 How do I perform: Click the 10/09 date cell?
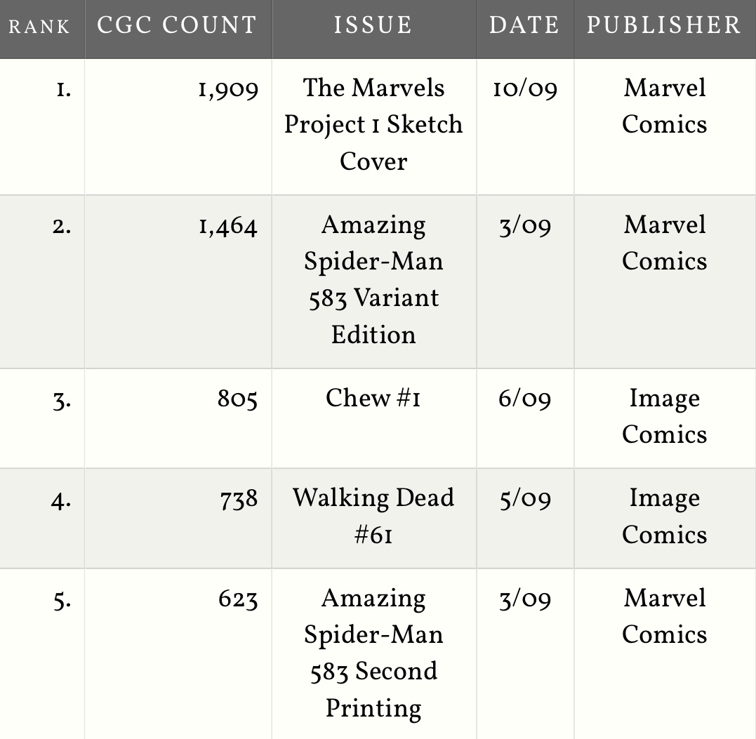525,90
